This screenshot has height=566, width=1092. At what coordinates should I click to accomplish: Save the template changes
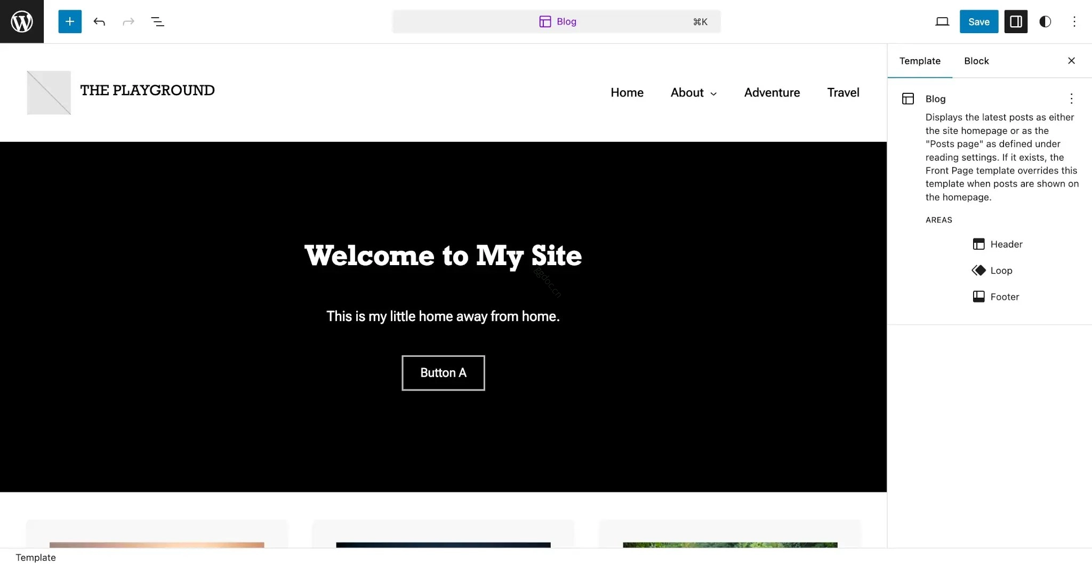click(x=979, y=21)
